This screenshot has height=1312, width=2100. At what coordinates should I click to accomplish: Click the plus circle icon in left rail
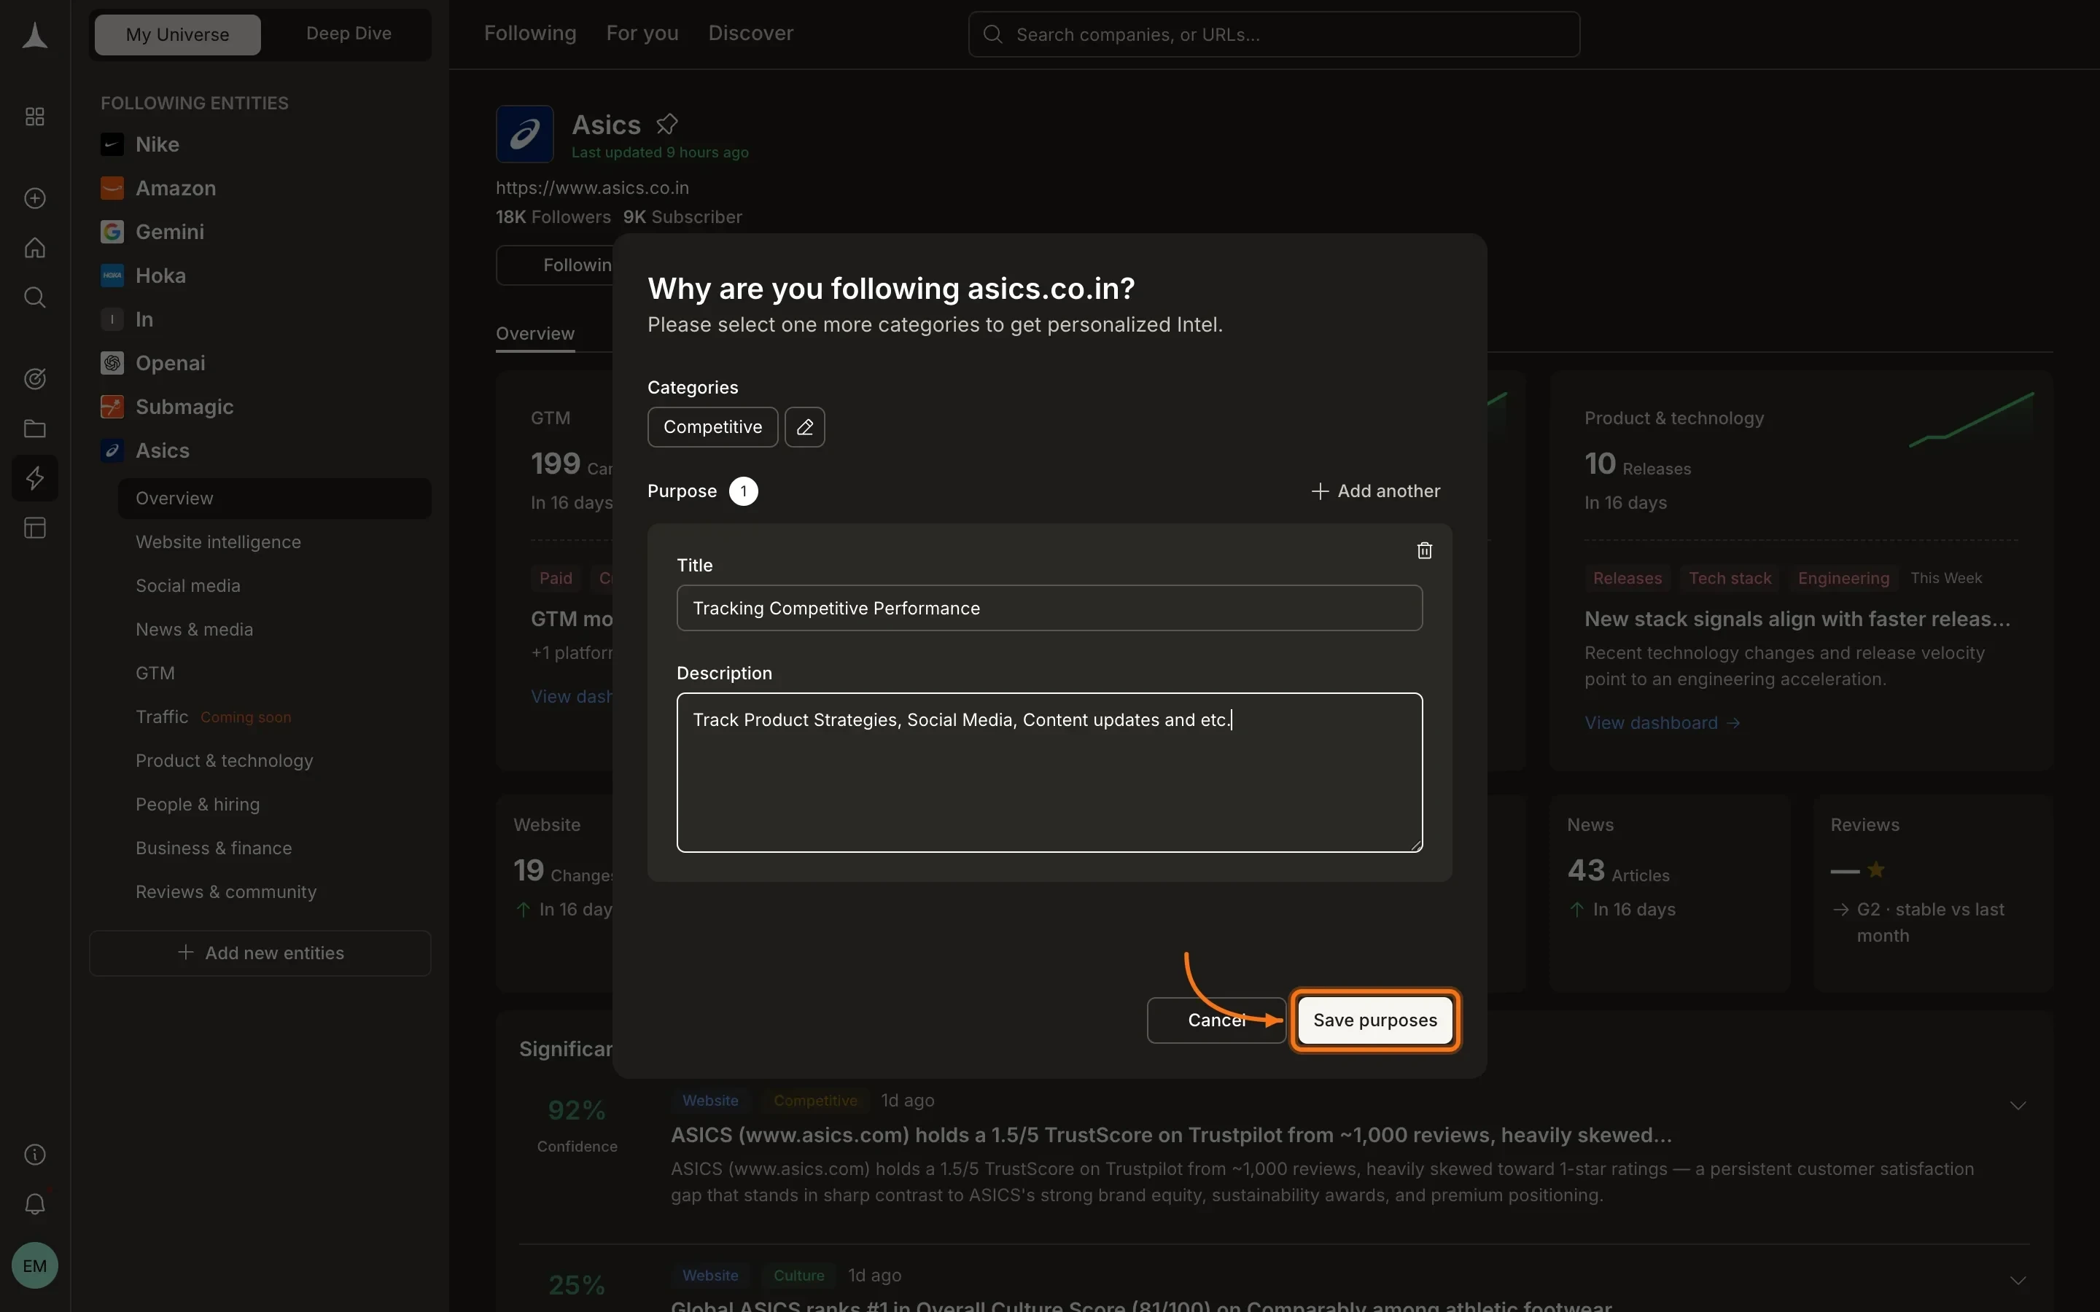35,198
